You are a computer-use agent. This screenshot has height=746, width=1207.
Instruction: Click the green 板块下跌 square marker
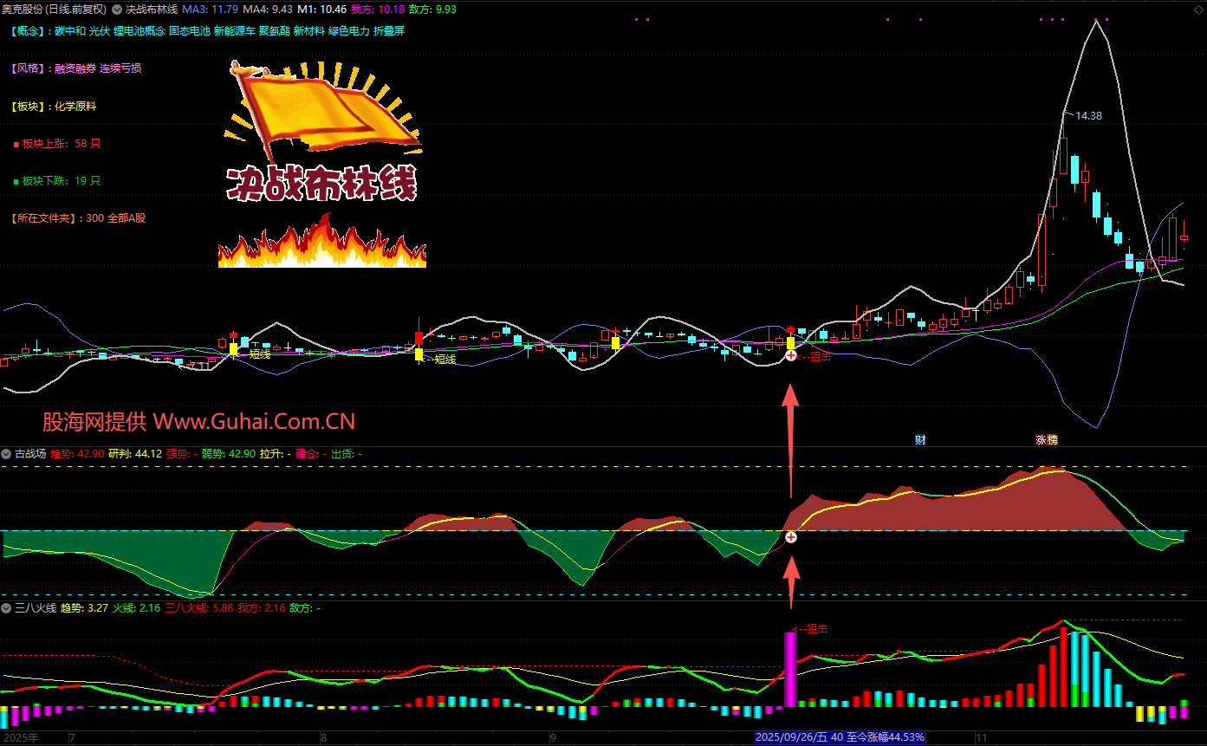tap(16, 182)
